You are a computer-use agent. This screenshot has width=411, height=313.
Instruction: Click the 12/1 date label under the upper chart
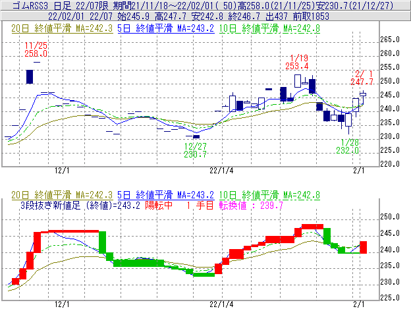(62, 171)
